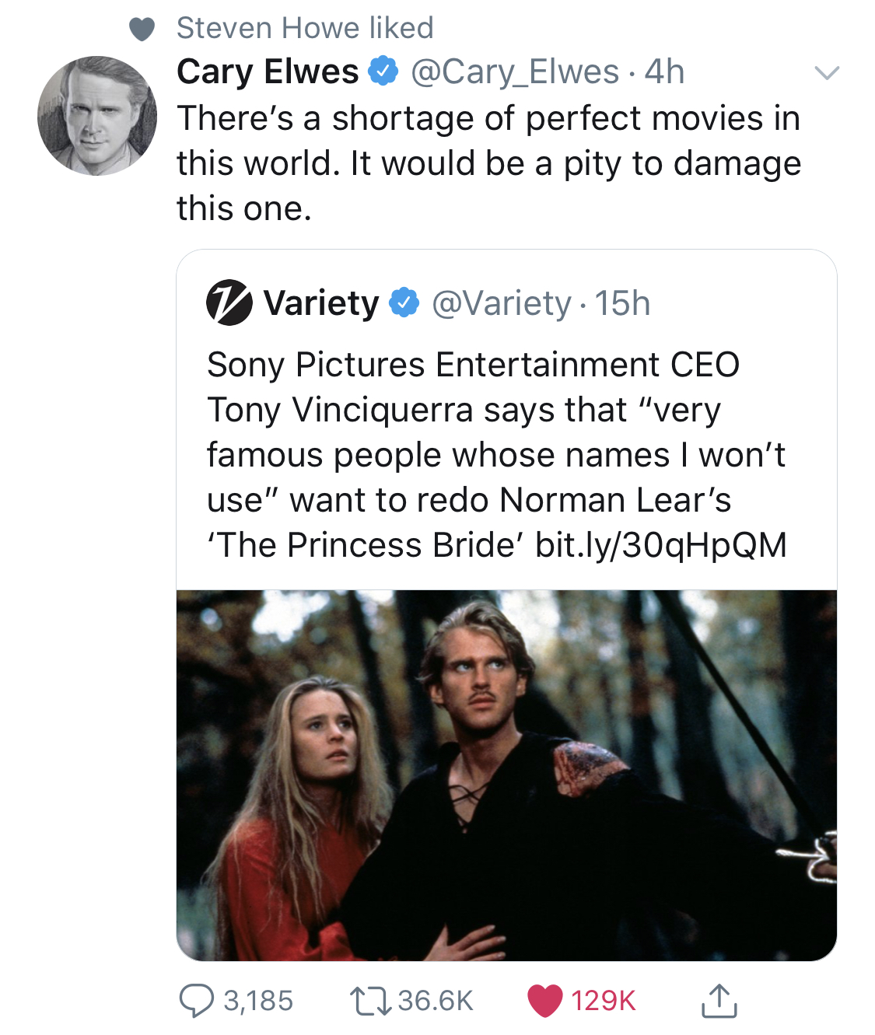The image size is (875, 1035).
Task: View the 36.6K retweets count
Action: [435, 1001]
